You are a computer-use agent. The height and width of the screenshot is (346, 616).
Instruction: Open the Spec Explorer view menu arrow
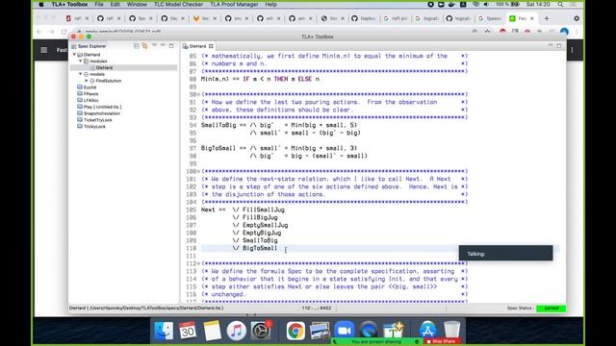click(x=154, y=45)
